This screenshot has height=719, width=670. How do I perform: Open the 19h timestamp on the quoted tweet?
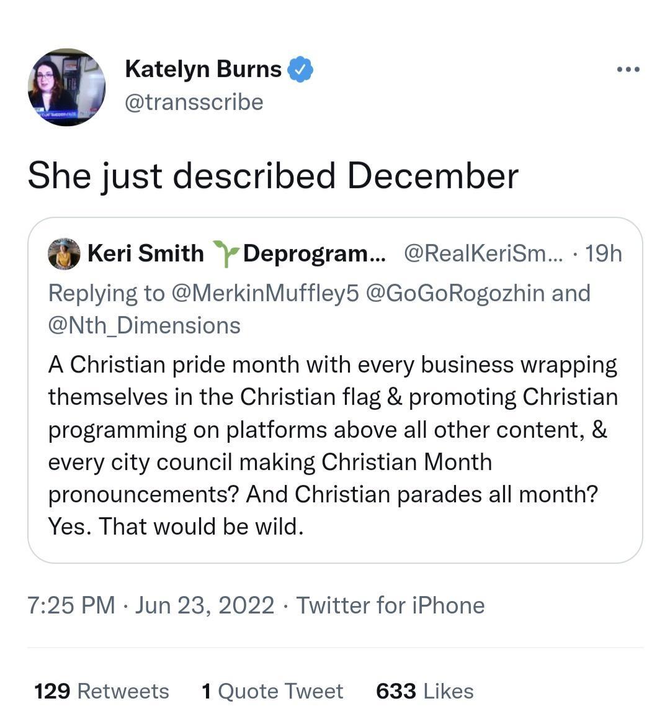coord(611,253)
